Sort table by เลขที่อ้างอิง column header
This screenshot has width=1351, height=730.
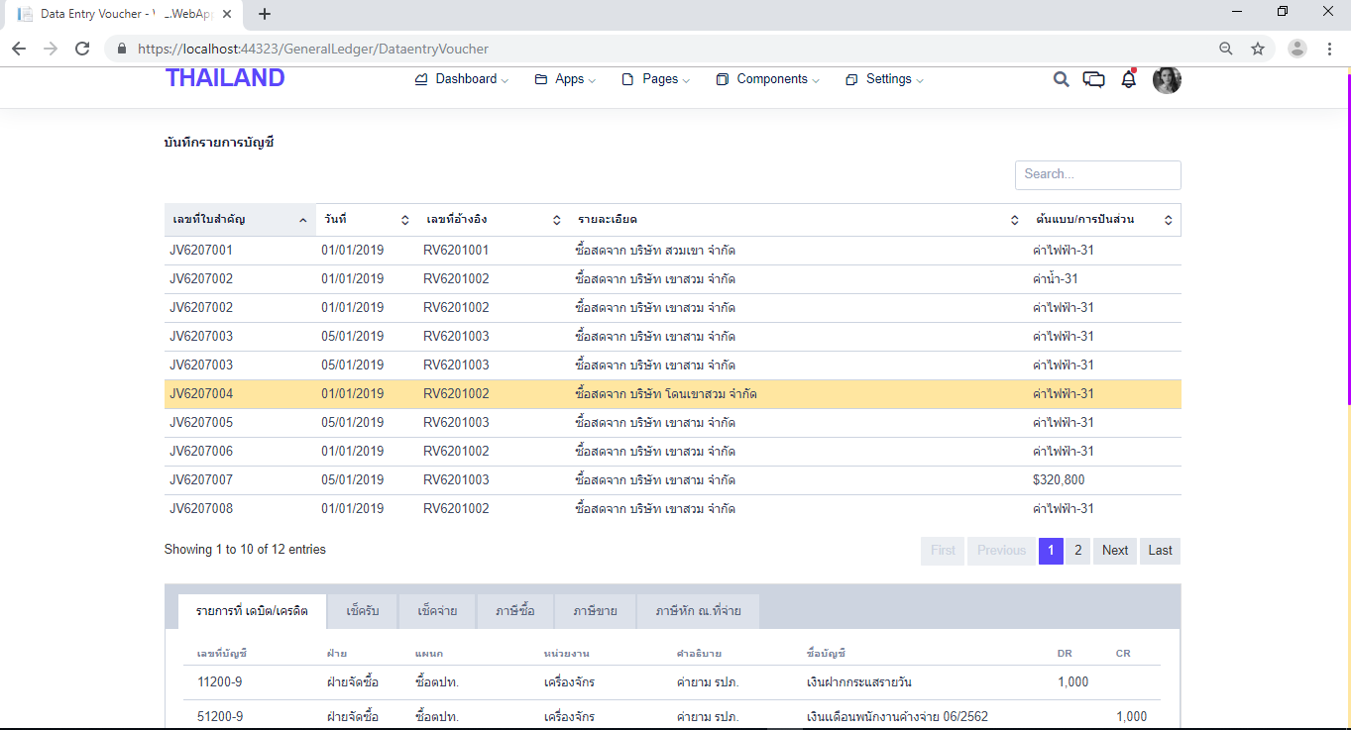tap(493, 220)
